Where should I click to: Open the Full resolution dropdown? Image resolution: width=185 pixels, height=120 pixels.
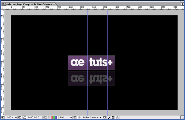tap(66, 118)
